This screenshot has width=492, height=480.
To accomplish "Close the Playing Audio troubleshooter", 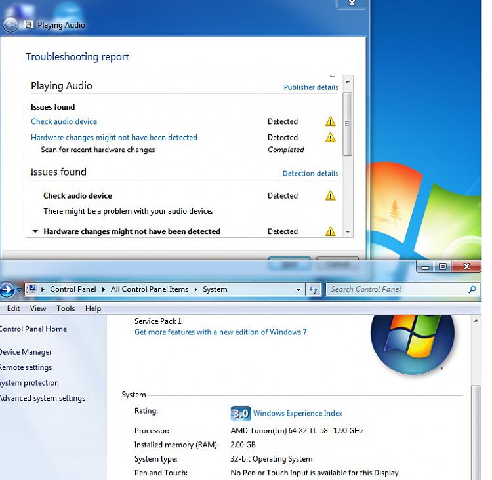I will click(x=352, y=3).
